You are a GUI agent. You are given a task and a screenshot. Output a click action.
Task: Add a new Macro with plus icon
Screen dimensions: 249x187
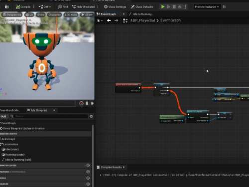[88, 178]
